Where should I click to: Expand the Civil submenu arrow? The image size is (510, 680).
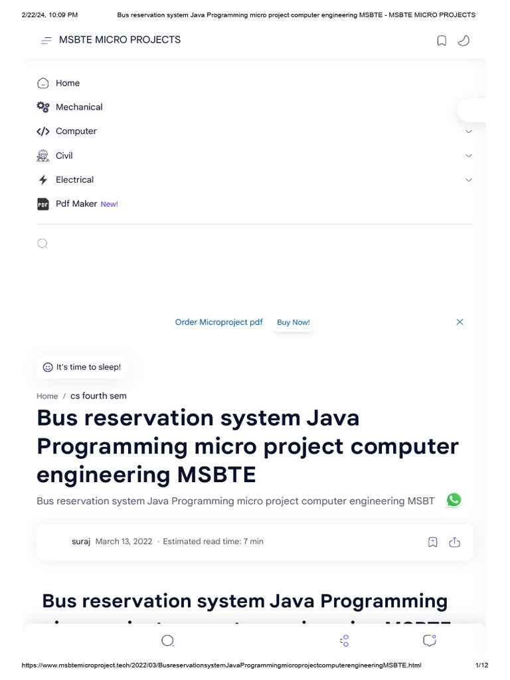point(469,156)
